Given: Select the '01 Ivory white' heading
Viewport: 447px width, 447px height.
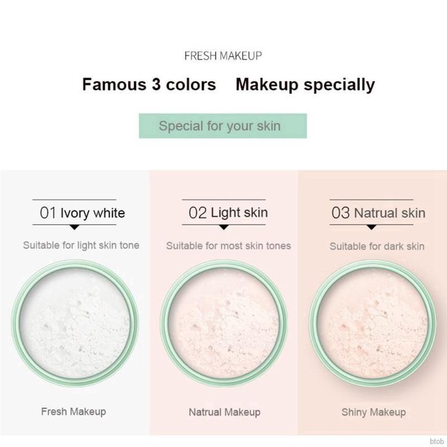Looking at the screenshot, I should click(82, 212).
